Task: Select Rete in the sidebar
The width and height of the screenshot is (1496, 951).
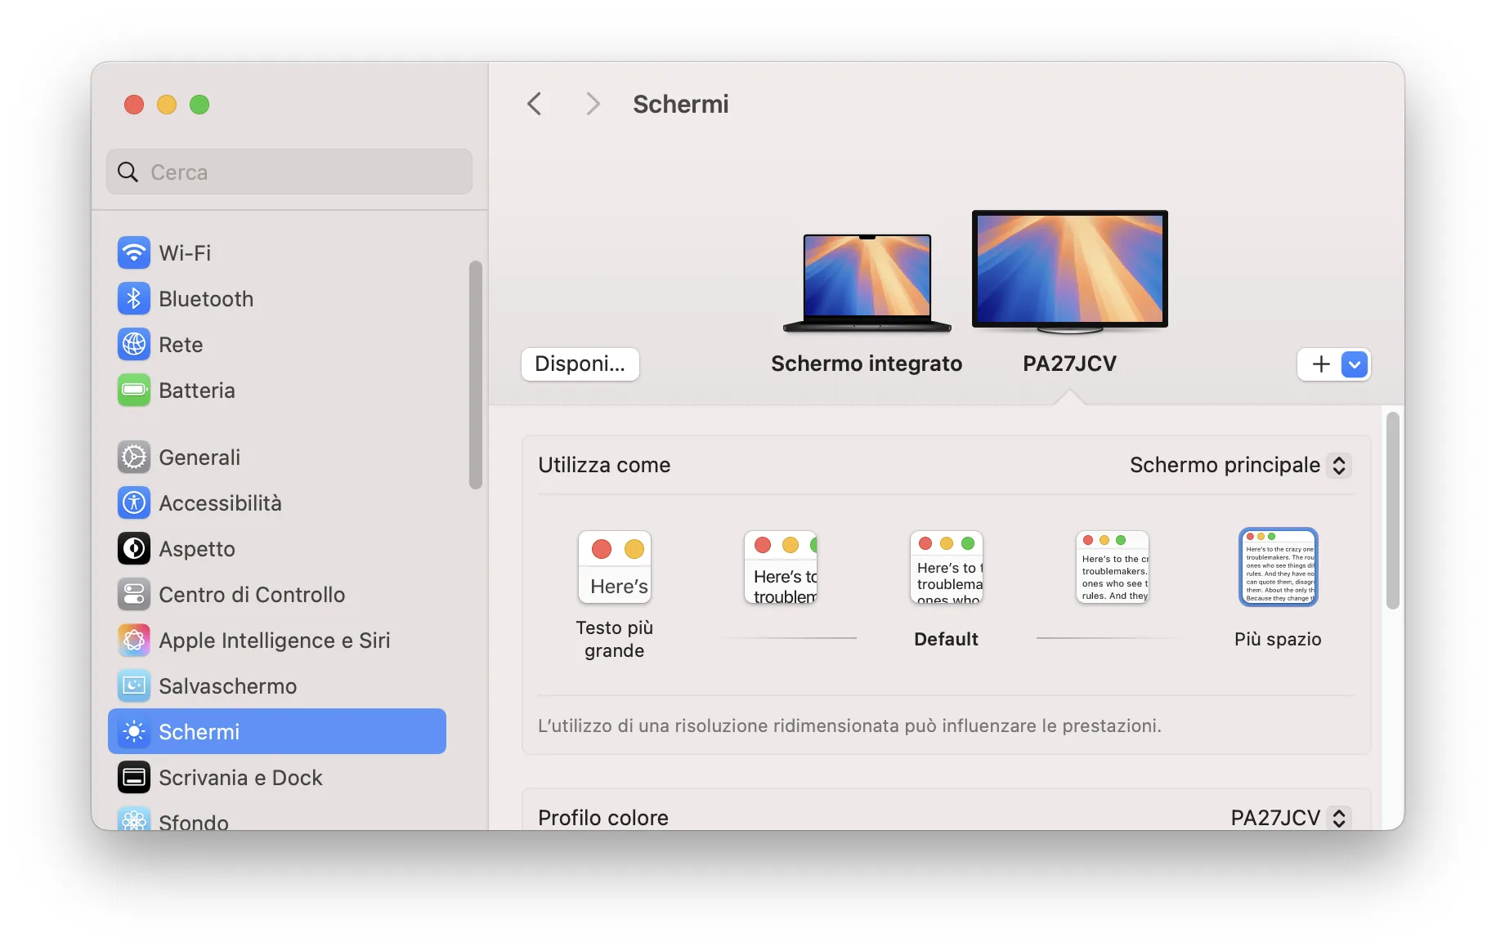Action: (181, 345)
